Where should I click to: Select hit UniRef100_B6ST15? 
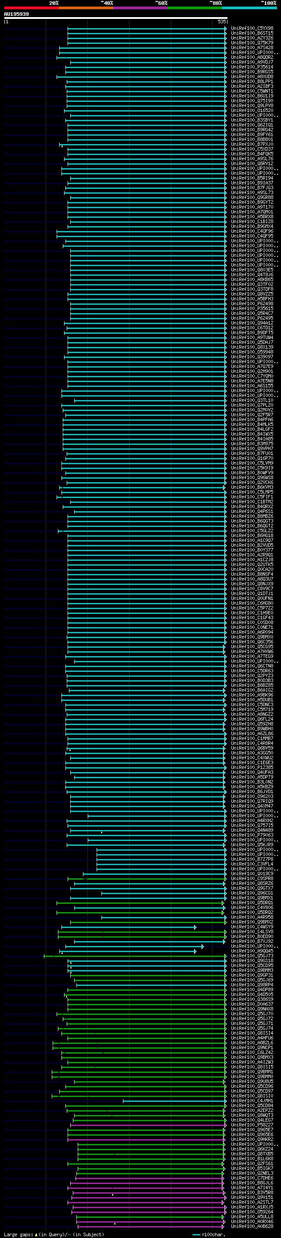click(x=252, y=33)
